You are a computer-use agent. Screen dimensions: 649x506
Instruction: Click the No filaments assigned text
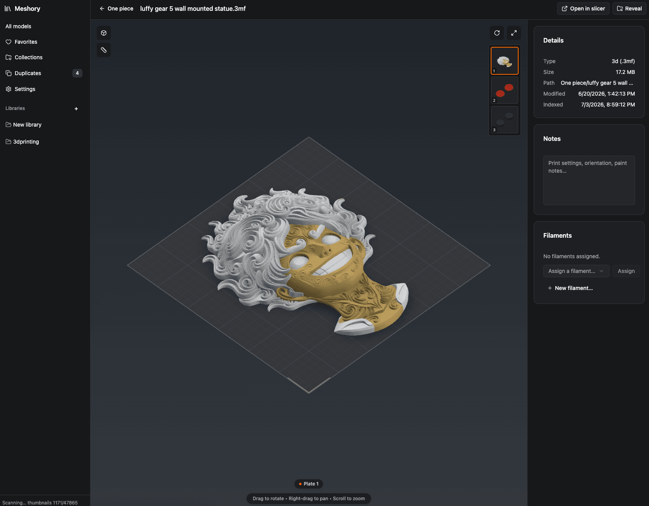pos(572,256)
